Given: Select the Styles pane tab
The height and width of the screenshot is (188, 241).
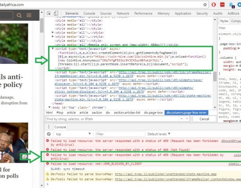Looking at the screenshot, I should (x=224, y=21).
